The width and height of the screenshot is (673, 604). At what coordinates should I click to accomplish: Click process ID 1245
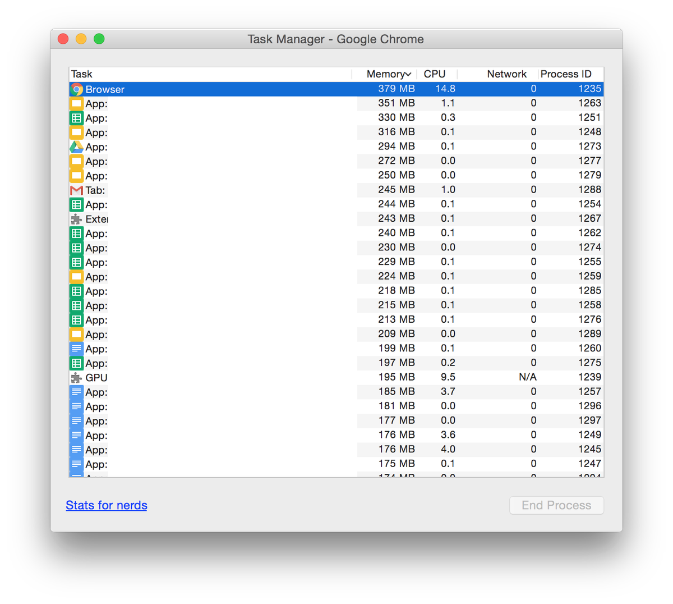coord(589,449)
